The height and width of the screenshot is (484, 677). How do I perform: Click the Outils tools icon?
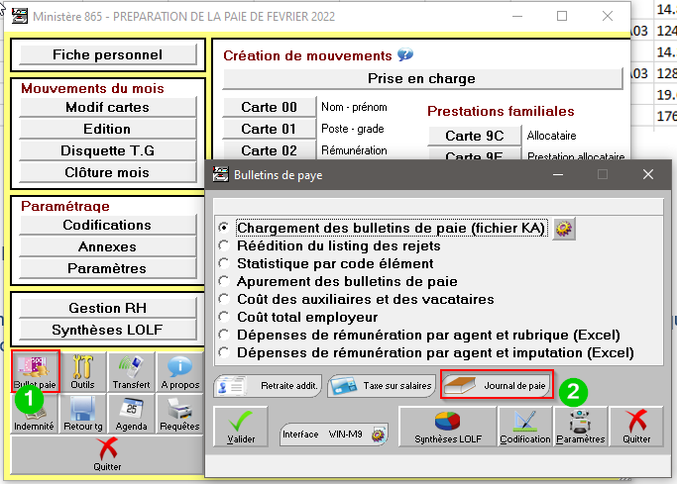[82, 372]
